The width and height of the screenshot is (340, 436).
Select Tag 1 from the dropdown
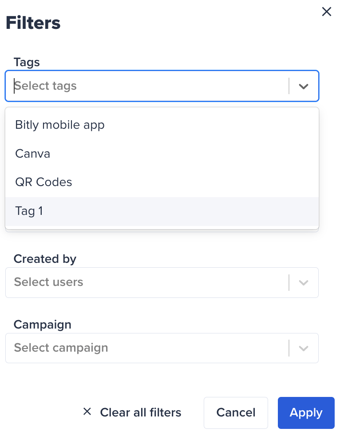(29, 211)
